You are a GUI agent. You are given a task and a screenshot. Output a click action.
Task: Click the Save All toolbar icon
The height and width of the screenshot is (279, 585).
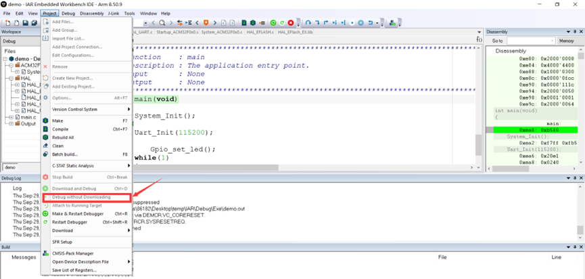coord(34,23)
